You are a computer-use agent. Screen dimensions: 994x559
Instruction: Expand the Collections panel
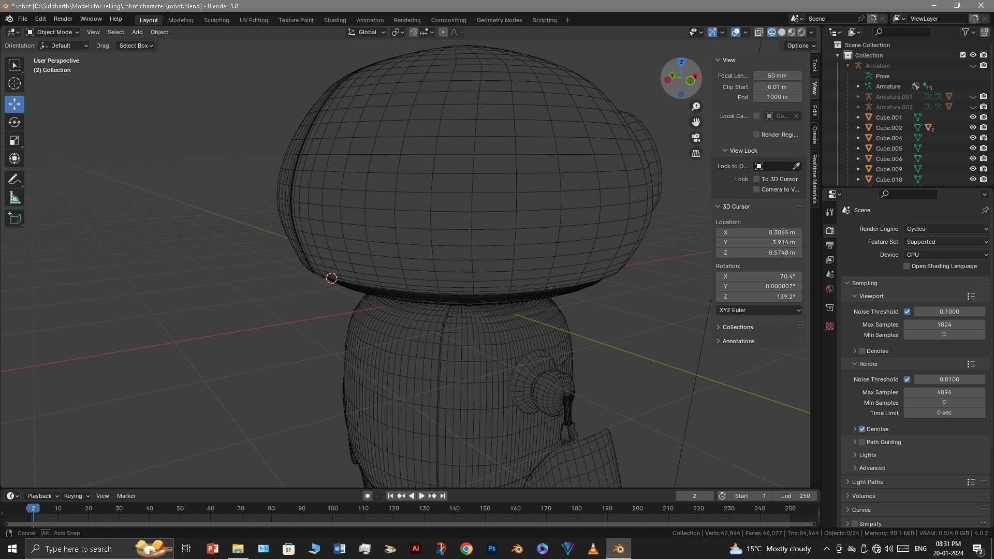pyautogui.click(x=737, y=327)
